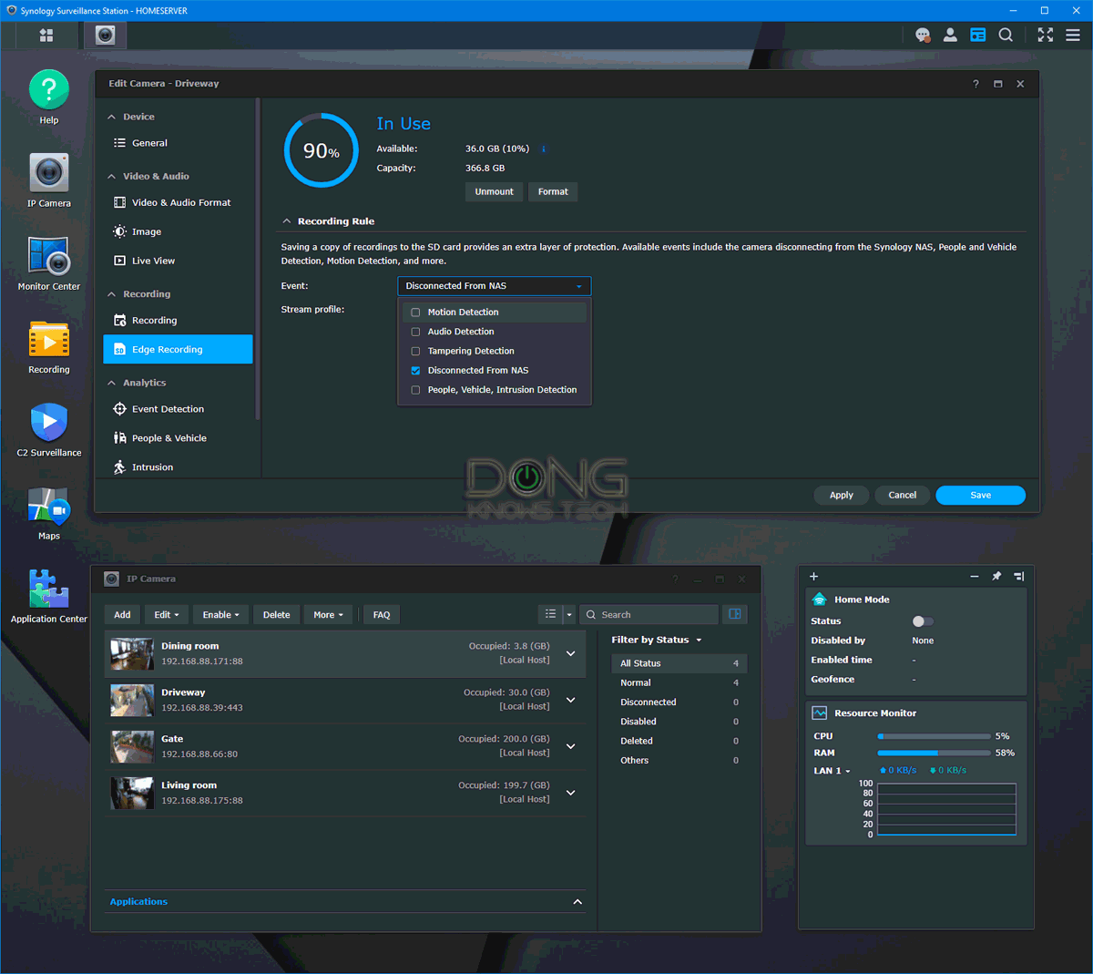Pin the Home Mode widget
The image size is (1093, 974).
996,576
